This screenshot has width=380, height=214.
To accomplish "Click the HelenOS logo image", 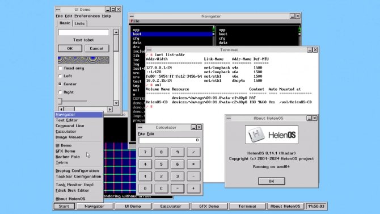I will [272, 135].
